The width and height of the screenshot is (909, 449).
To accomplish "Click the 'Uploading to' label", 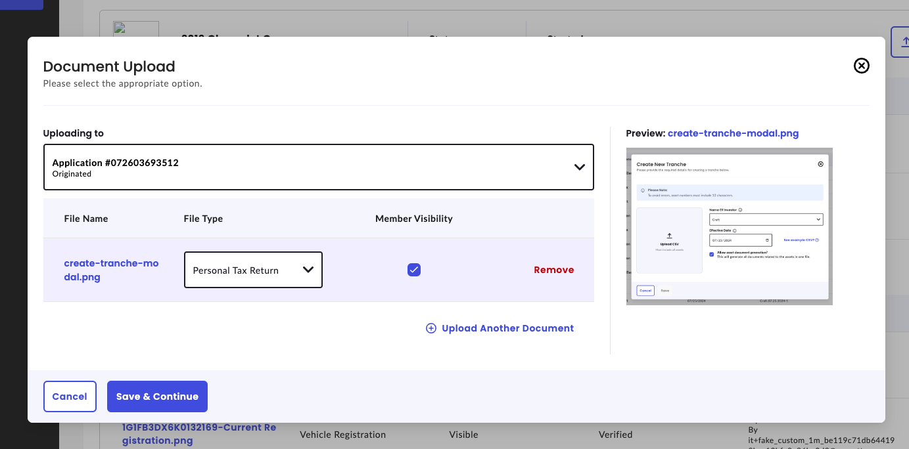I will pyautogui.click(x=74, y=133).
